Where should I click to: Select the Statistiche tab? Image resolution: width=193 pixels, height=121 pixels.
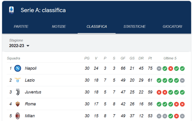click(x=134, y=26)
